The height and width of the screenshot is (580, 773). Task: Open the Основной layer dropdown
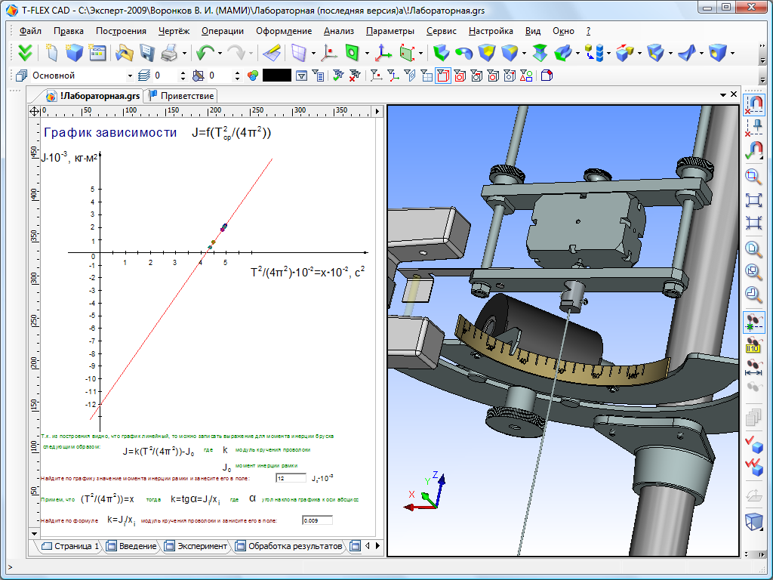pyautogui.click(x=131, y=76)
